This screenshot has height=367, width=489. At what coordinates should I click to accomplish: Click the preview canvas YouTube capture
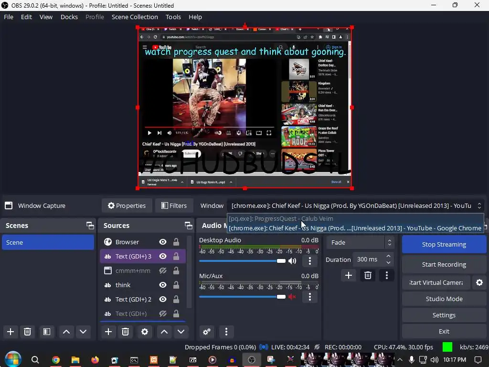pos(245,108)
